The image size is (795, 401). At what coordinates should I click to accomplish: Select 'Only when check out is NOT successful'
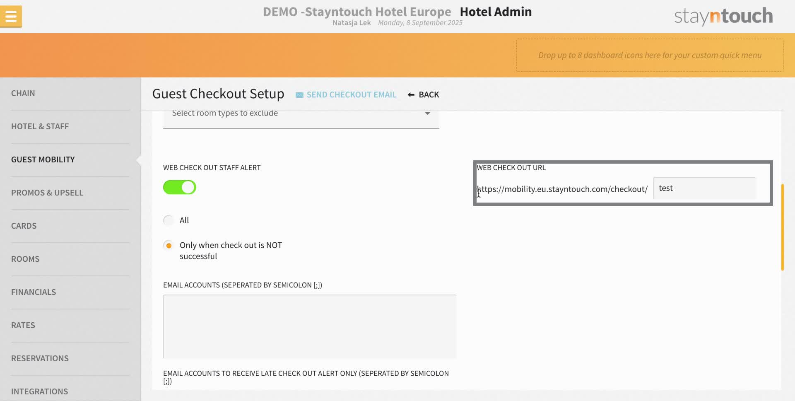pyautogui.click(x=169, y=245)
